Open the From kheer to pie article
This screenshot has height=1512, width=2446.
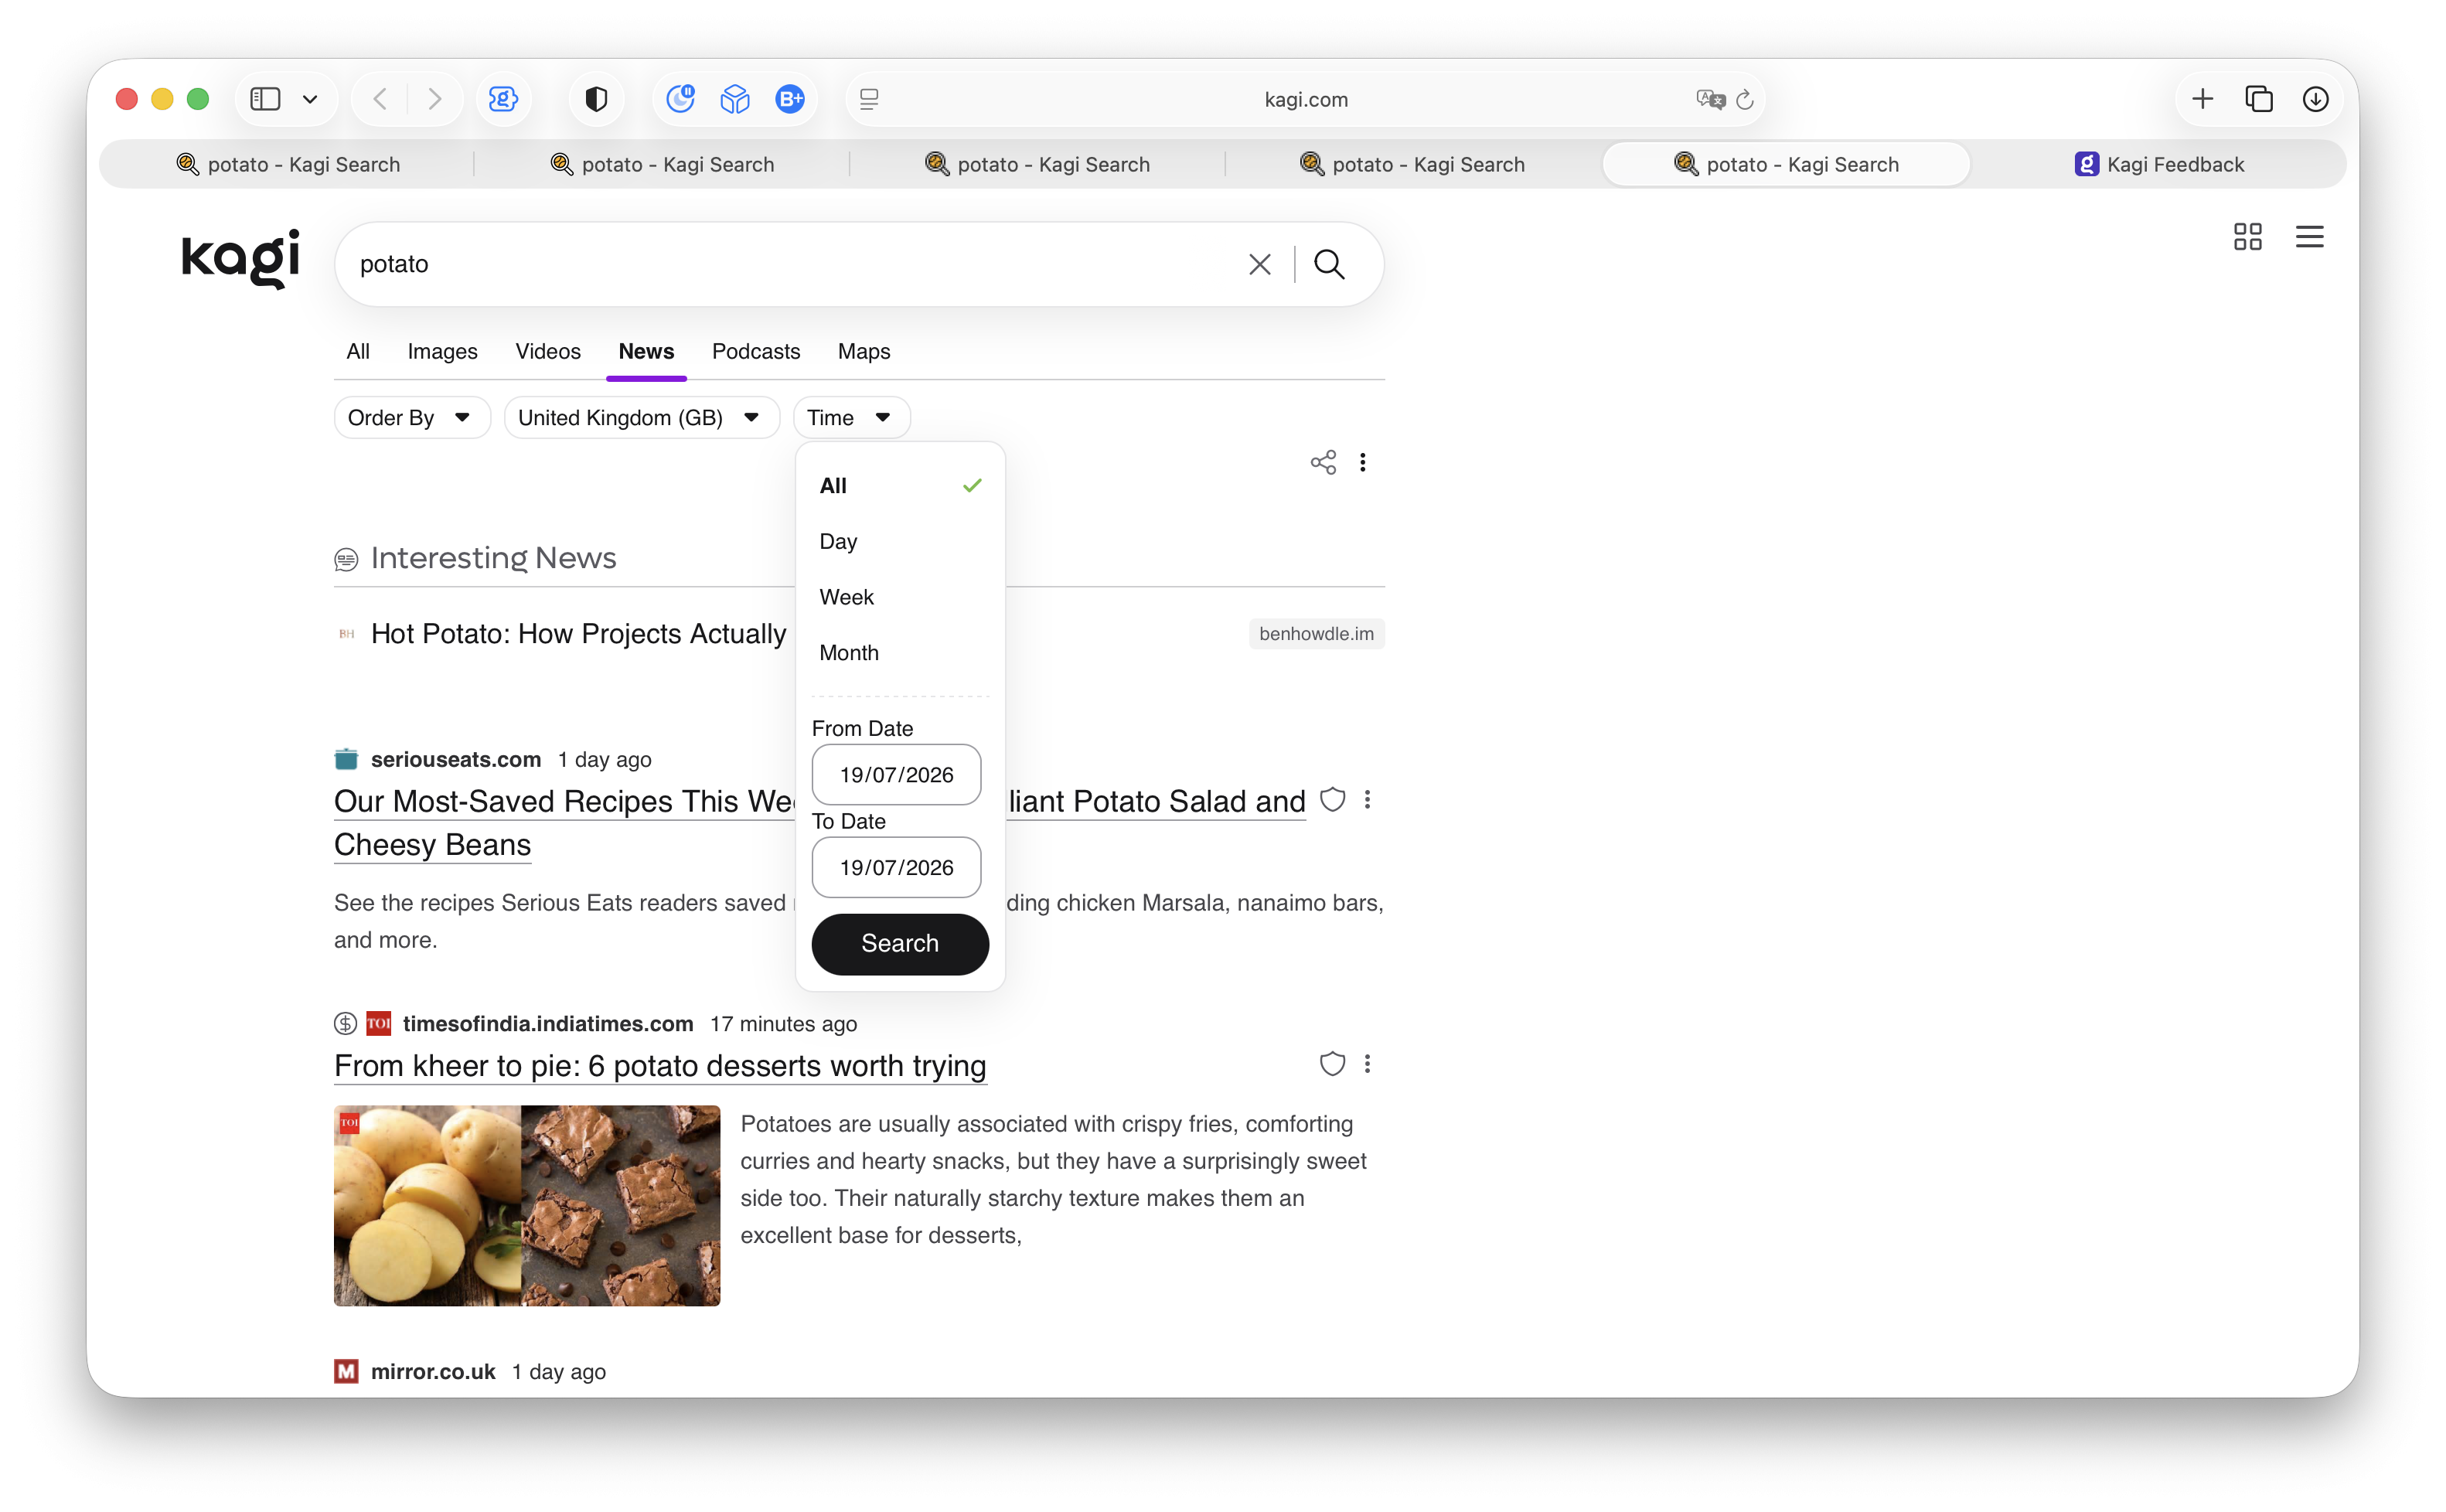(660, 1066)
